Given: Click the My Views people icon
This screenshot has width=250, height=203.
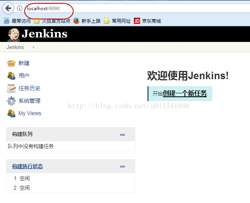Looking at the screenshot, I should (11, 113).
